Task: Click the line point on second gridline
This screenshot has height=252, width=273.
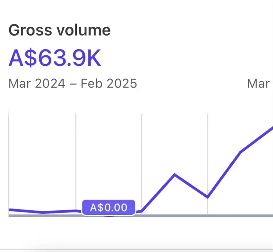Action: (76, 211)
